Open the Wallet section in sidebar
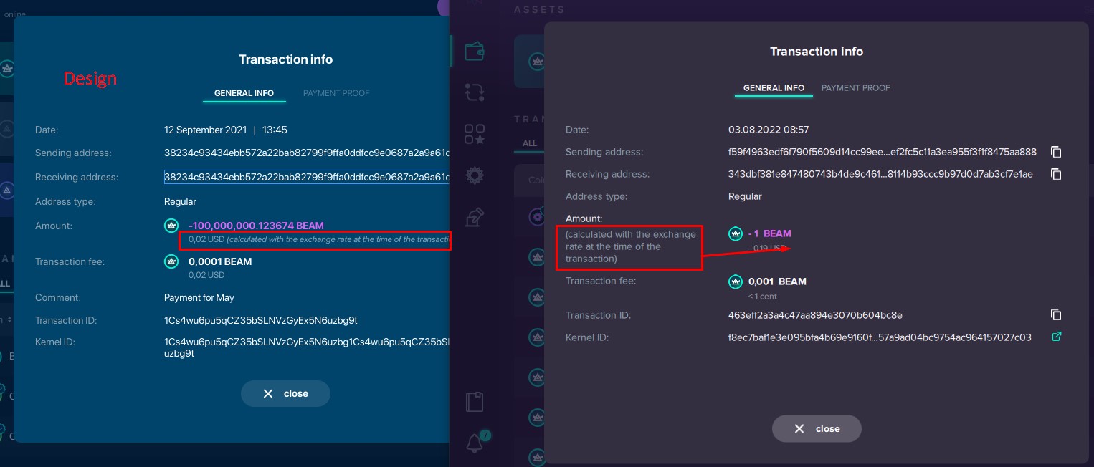Image resolution: width=1094 pixels, height=467 pixels. (474, 51)
